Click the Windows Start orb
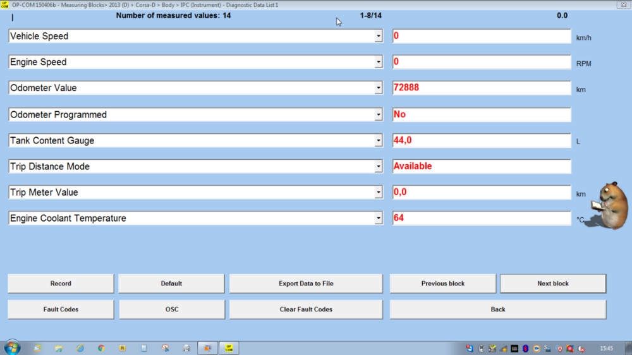 [x=12, y=347]
